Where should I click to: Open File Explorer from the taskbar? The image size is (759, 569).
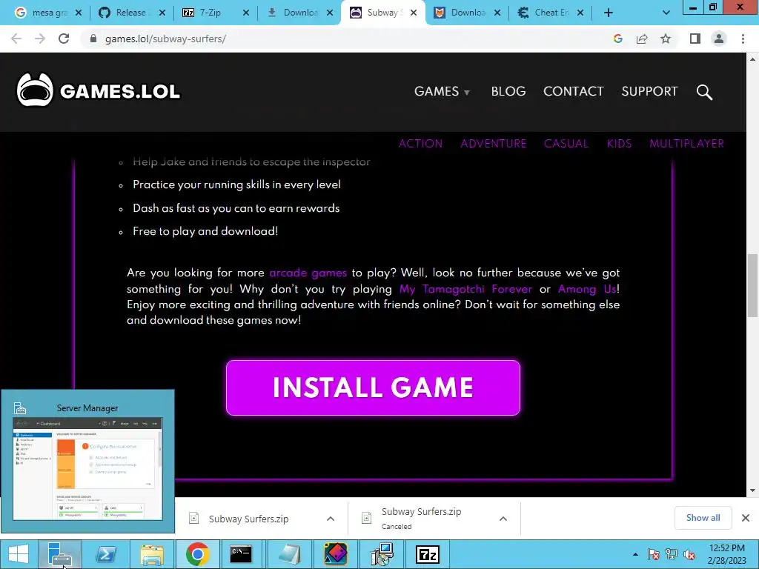152,554
